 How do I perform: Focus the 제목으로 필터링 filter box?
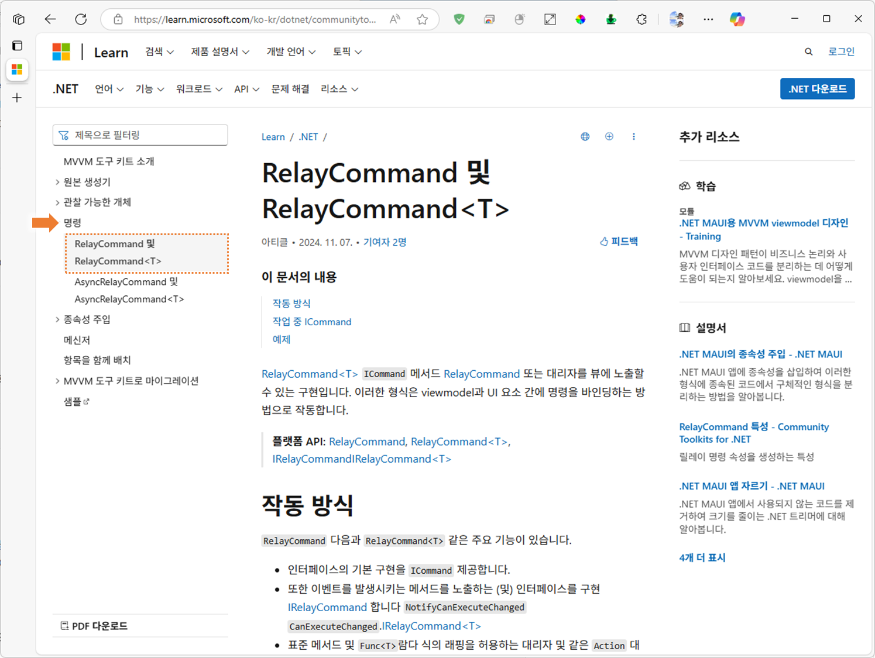[x=140, y=135]
